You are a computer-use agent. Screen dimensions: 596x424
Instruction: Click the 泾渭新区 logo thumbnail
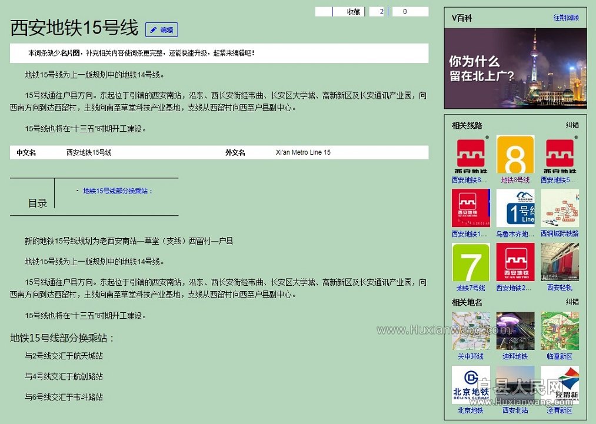tap(560, 385)
